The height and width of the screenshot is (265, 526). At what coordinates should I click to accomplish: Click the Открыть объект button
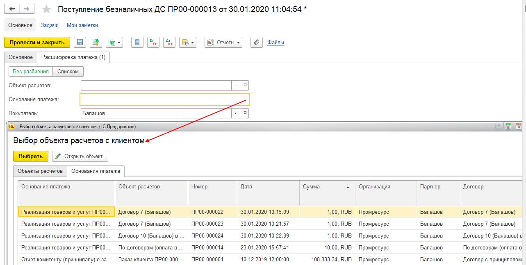(x=80, y=156)
